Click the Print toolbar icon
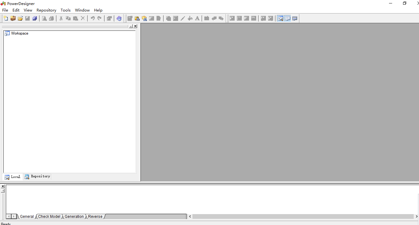Image resolution: width=419 pixels, height=225 pixels. 52,18
